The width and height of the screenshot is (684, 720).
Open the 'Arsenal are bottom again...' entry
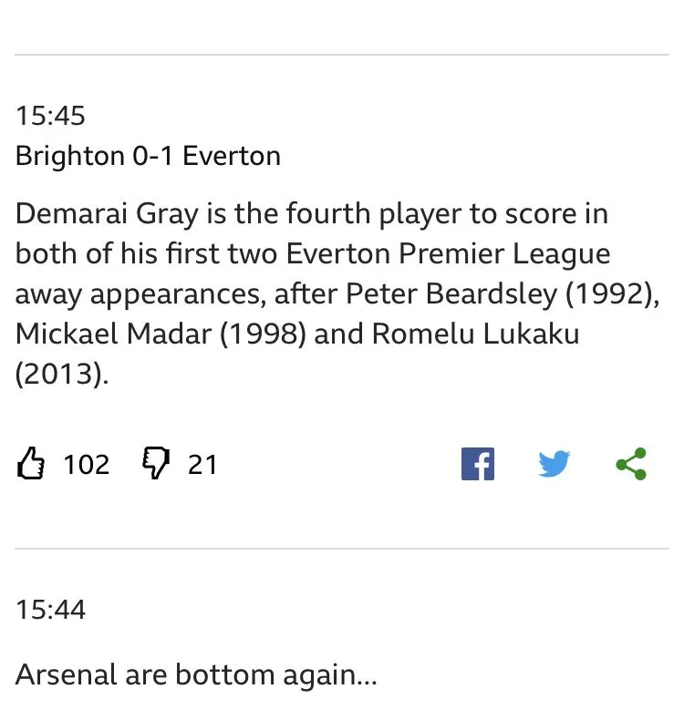click(196, 675)
